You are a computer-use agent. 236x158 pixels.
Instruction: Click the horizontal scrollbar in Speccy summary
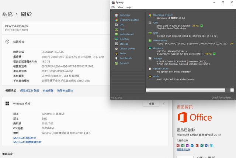188,90
